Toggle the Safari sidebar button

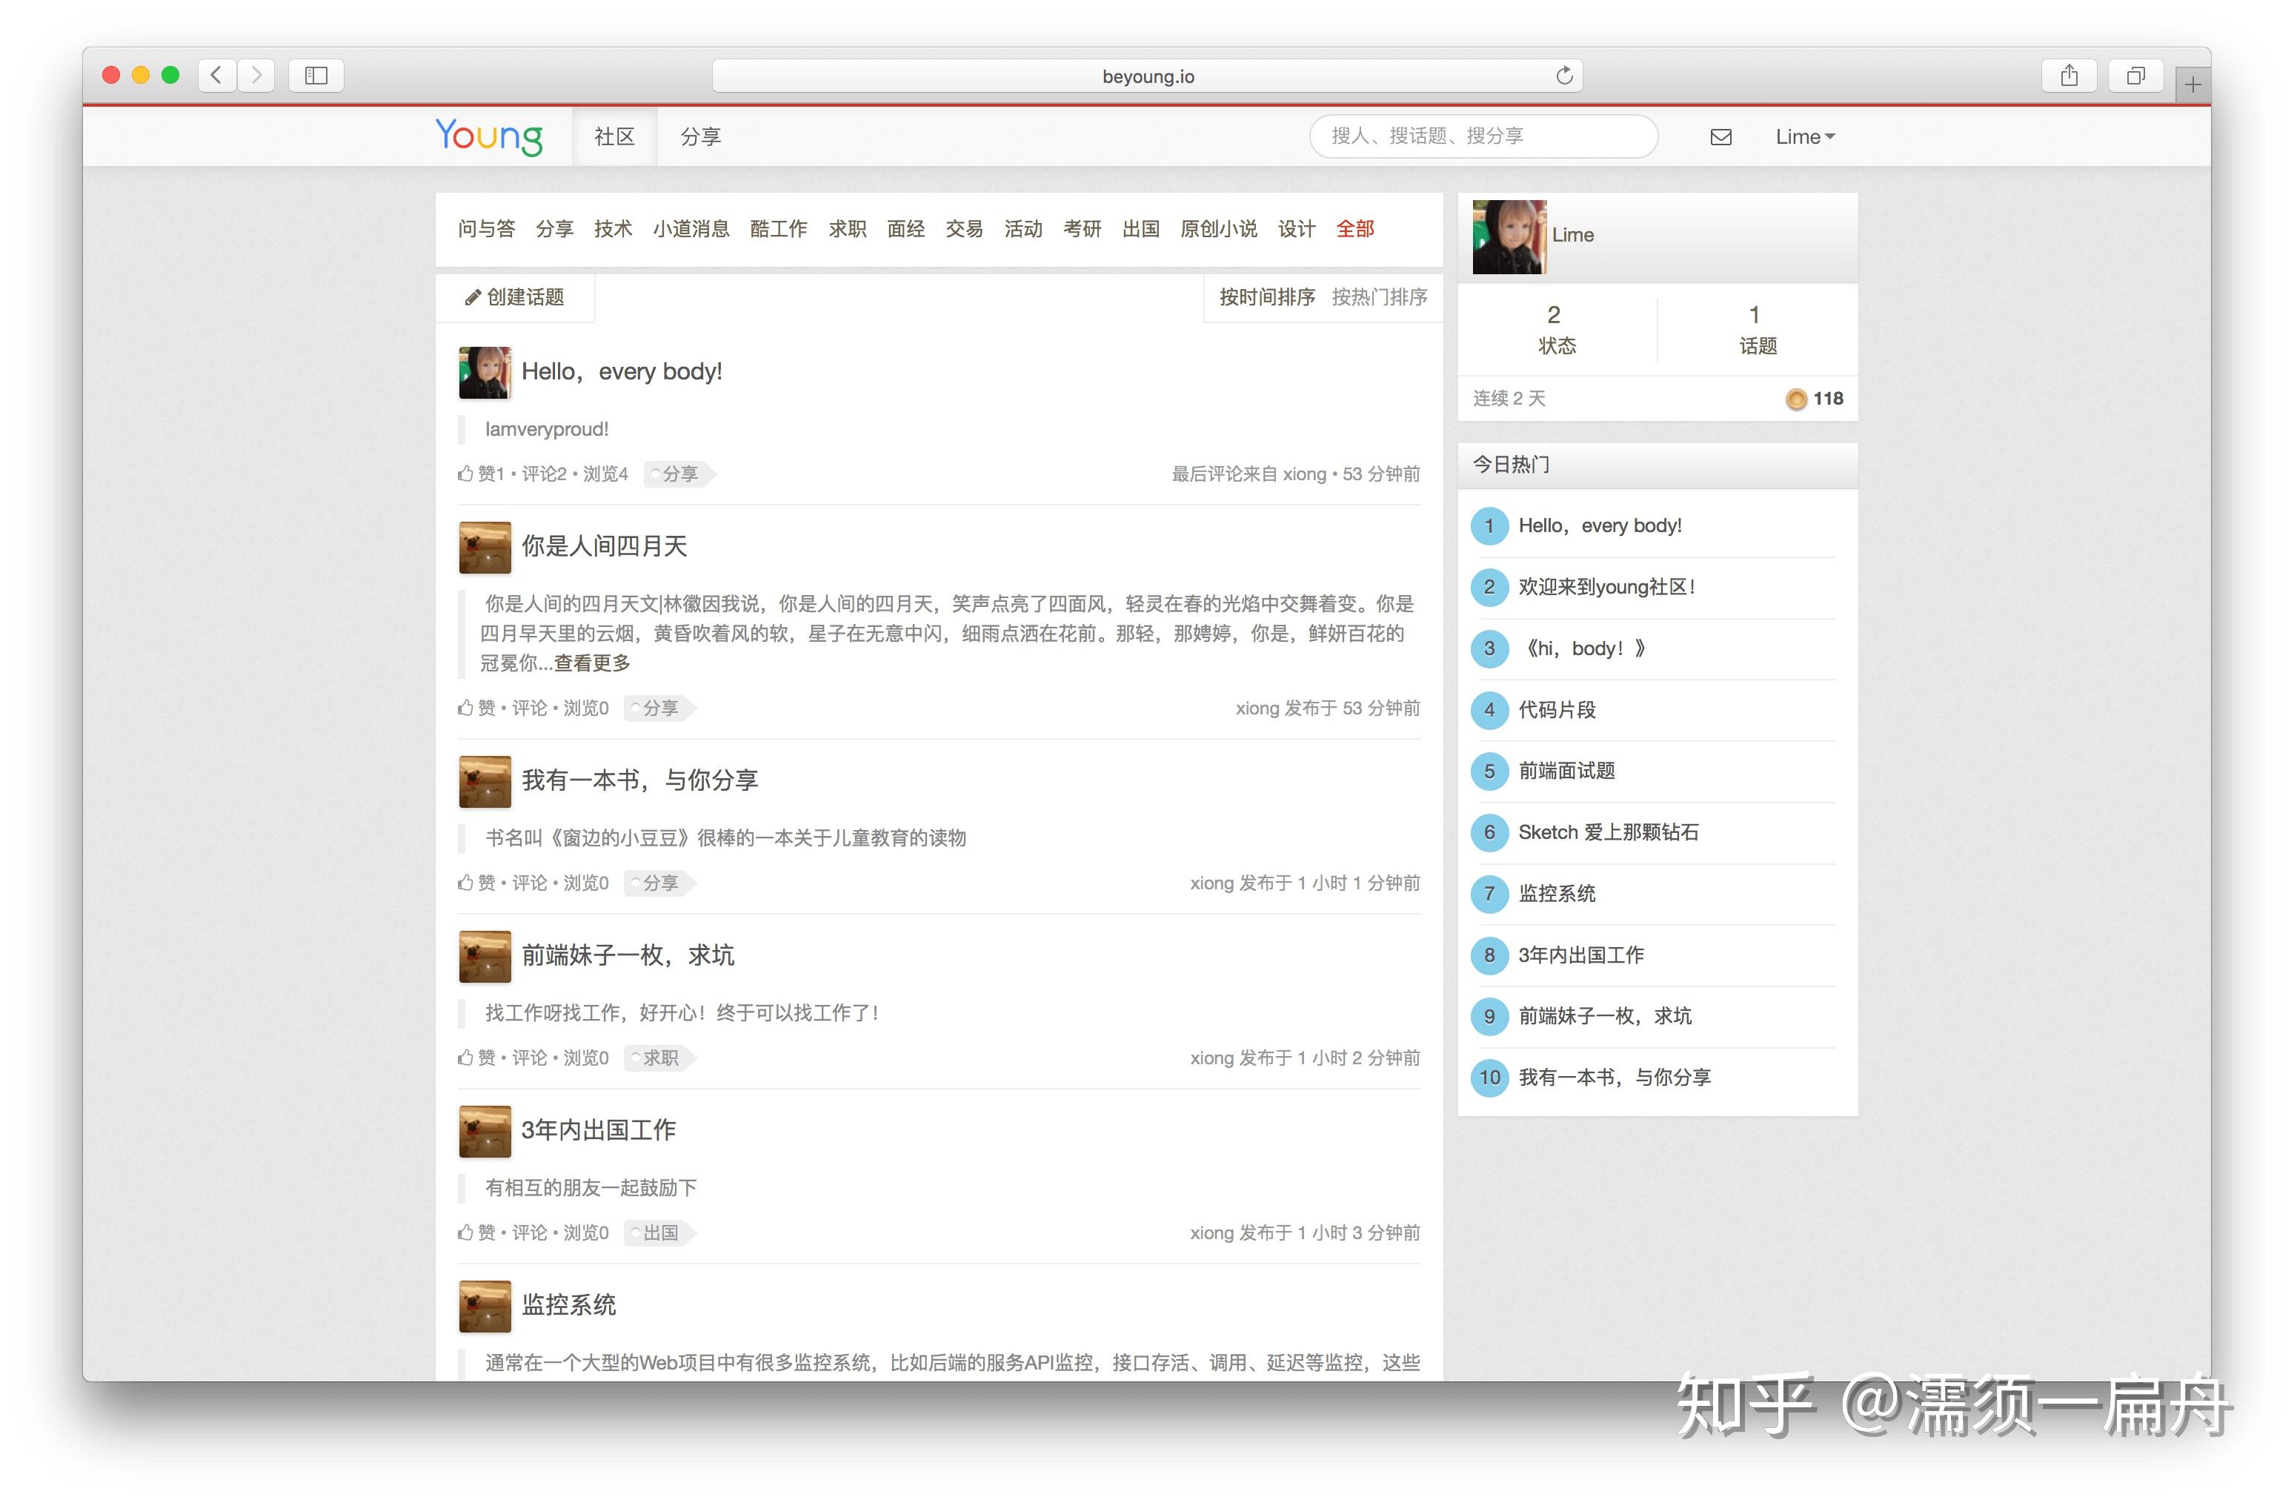click(x=315, y=74)
